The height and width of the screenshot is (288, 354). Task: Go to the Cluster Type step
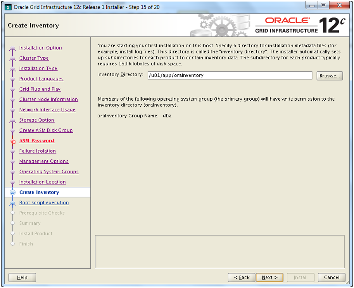pyautogui.click(x=34, y=58)
